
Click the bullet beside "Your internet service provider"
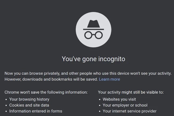tap(100, 111)
